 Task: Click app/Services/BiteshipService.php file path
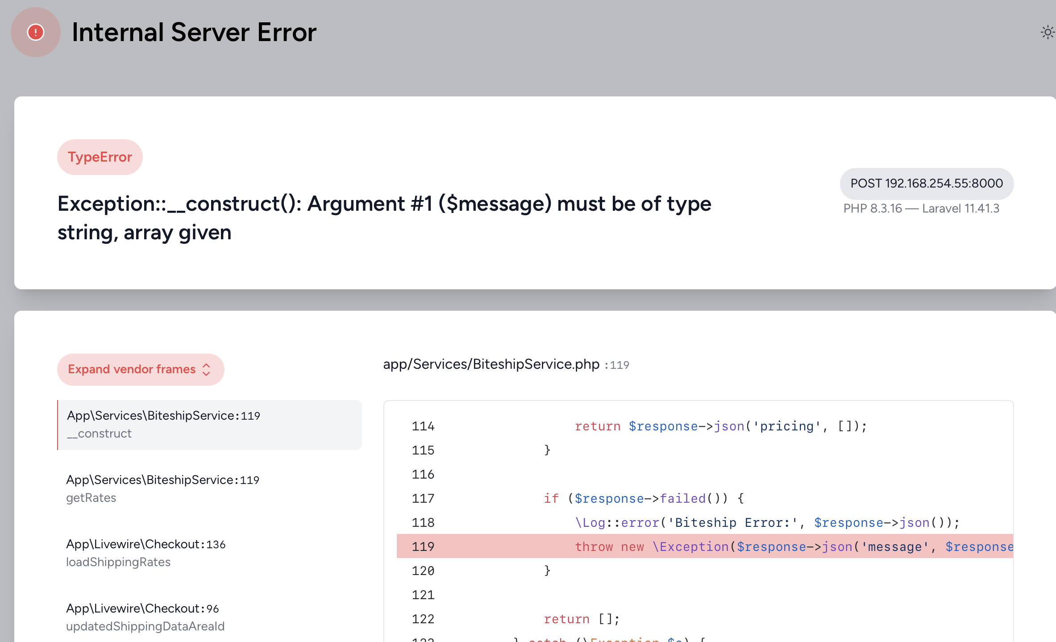click(x=491, y=364)
